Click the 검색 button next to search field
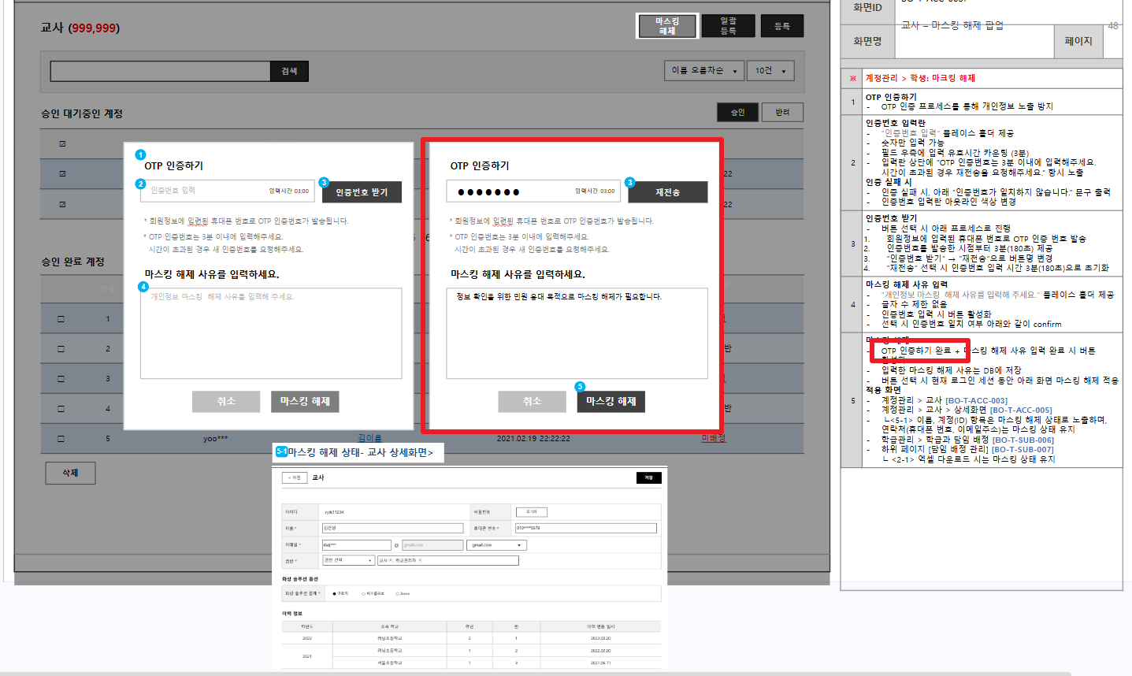This screenshot has width=1132, height=676. (289, 71)
